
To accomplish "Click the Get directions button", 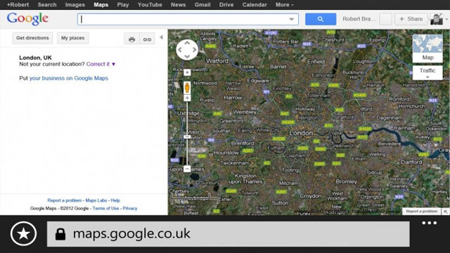I will (32, 38).
